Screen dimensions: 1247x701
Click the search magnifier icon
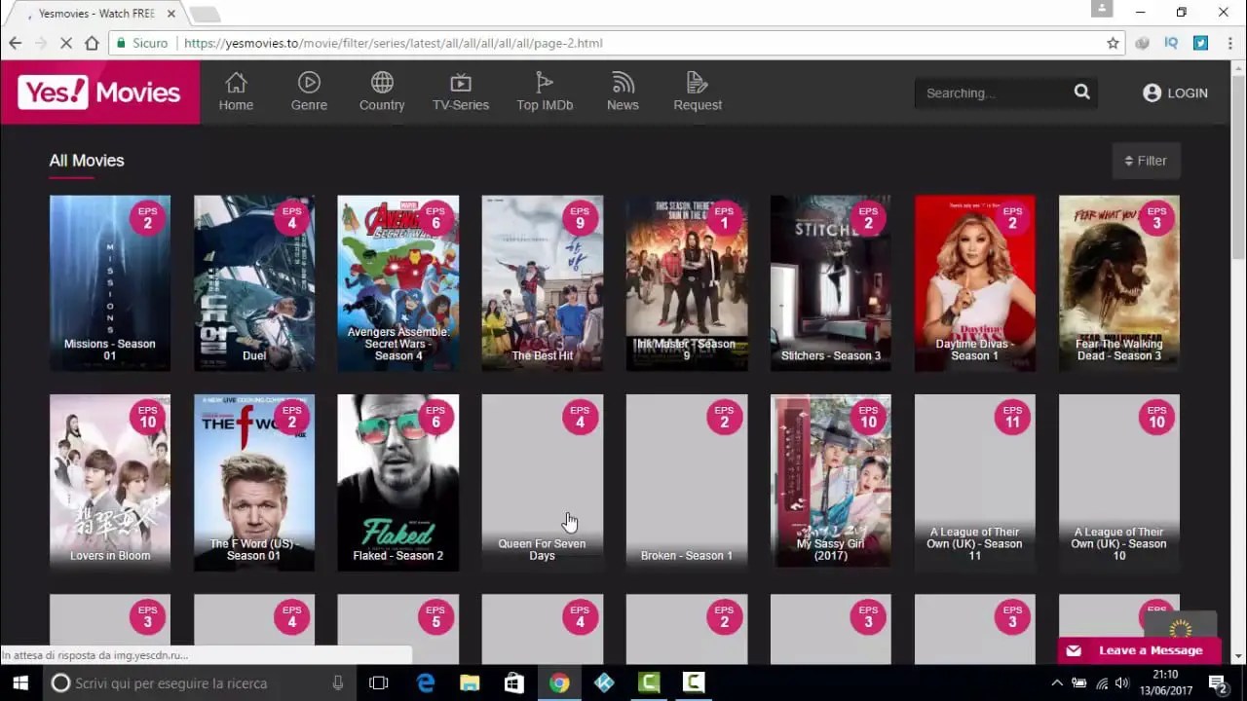[x=1082, y=92]
